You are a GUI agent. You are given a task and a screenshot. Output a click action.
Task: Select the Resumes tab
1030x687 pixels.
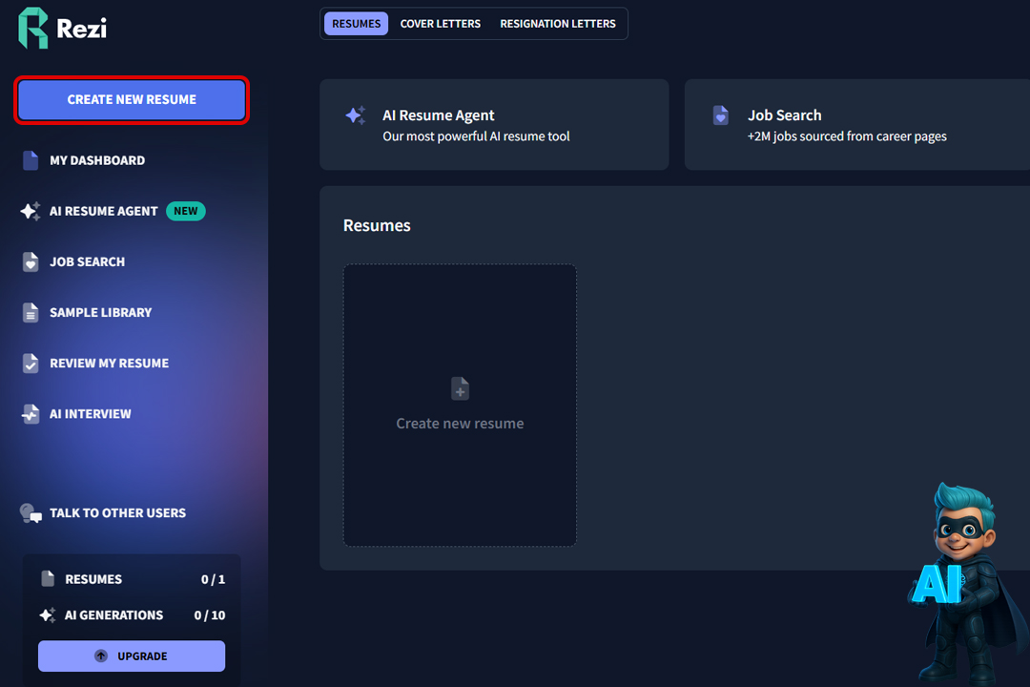(356, 24)
